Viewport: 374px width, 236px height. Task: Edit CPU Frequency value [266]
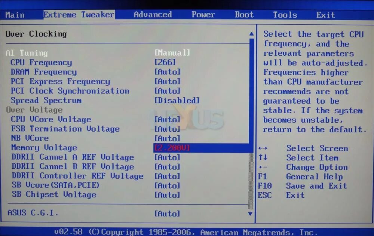pyautogui.click(x=165, y=62)
